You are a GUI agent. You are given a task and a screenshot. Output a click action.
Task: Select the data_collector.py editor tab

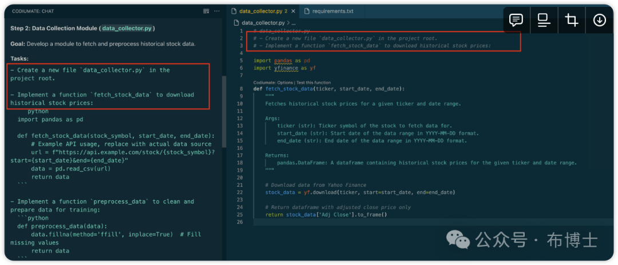pyautogui.click(x=260, y=11)
